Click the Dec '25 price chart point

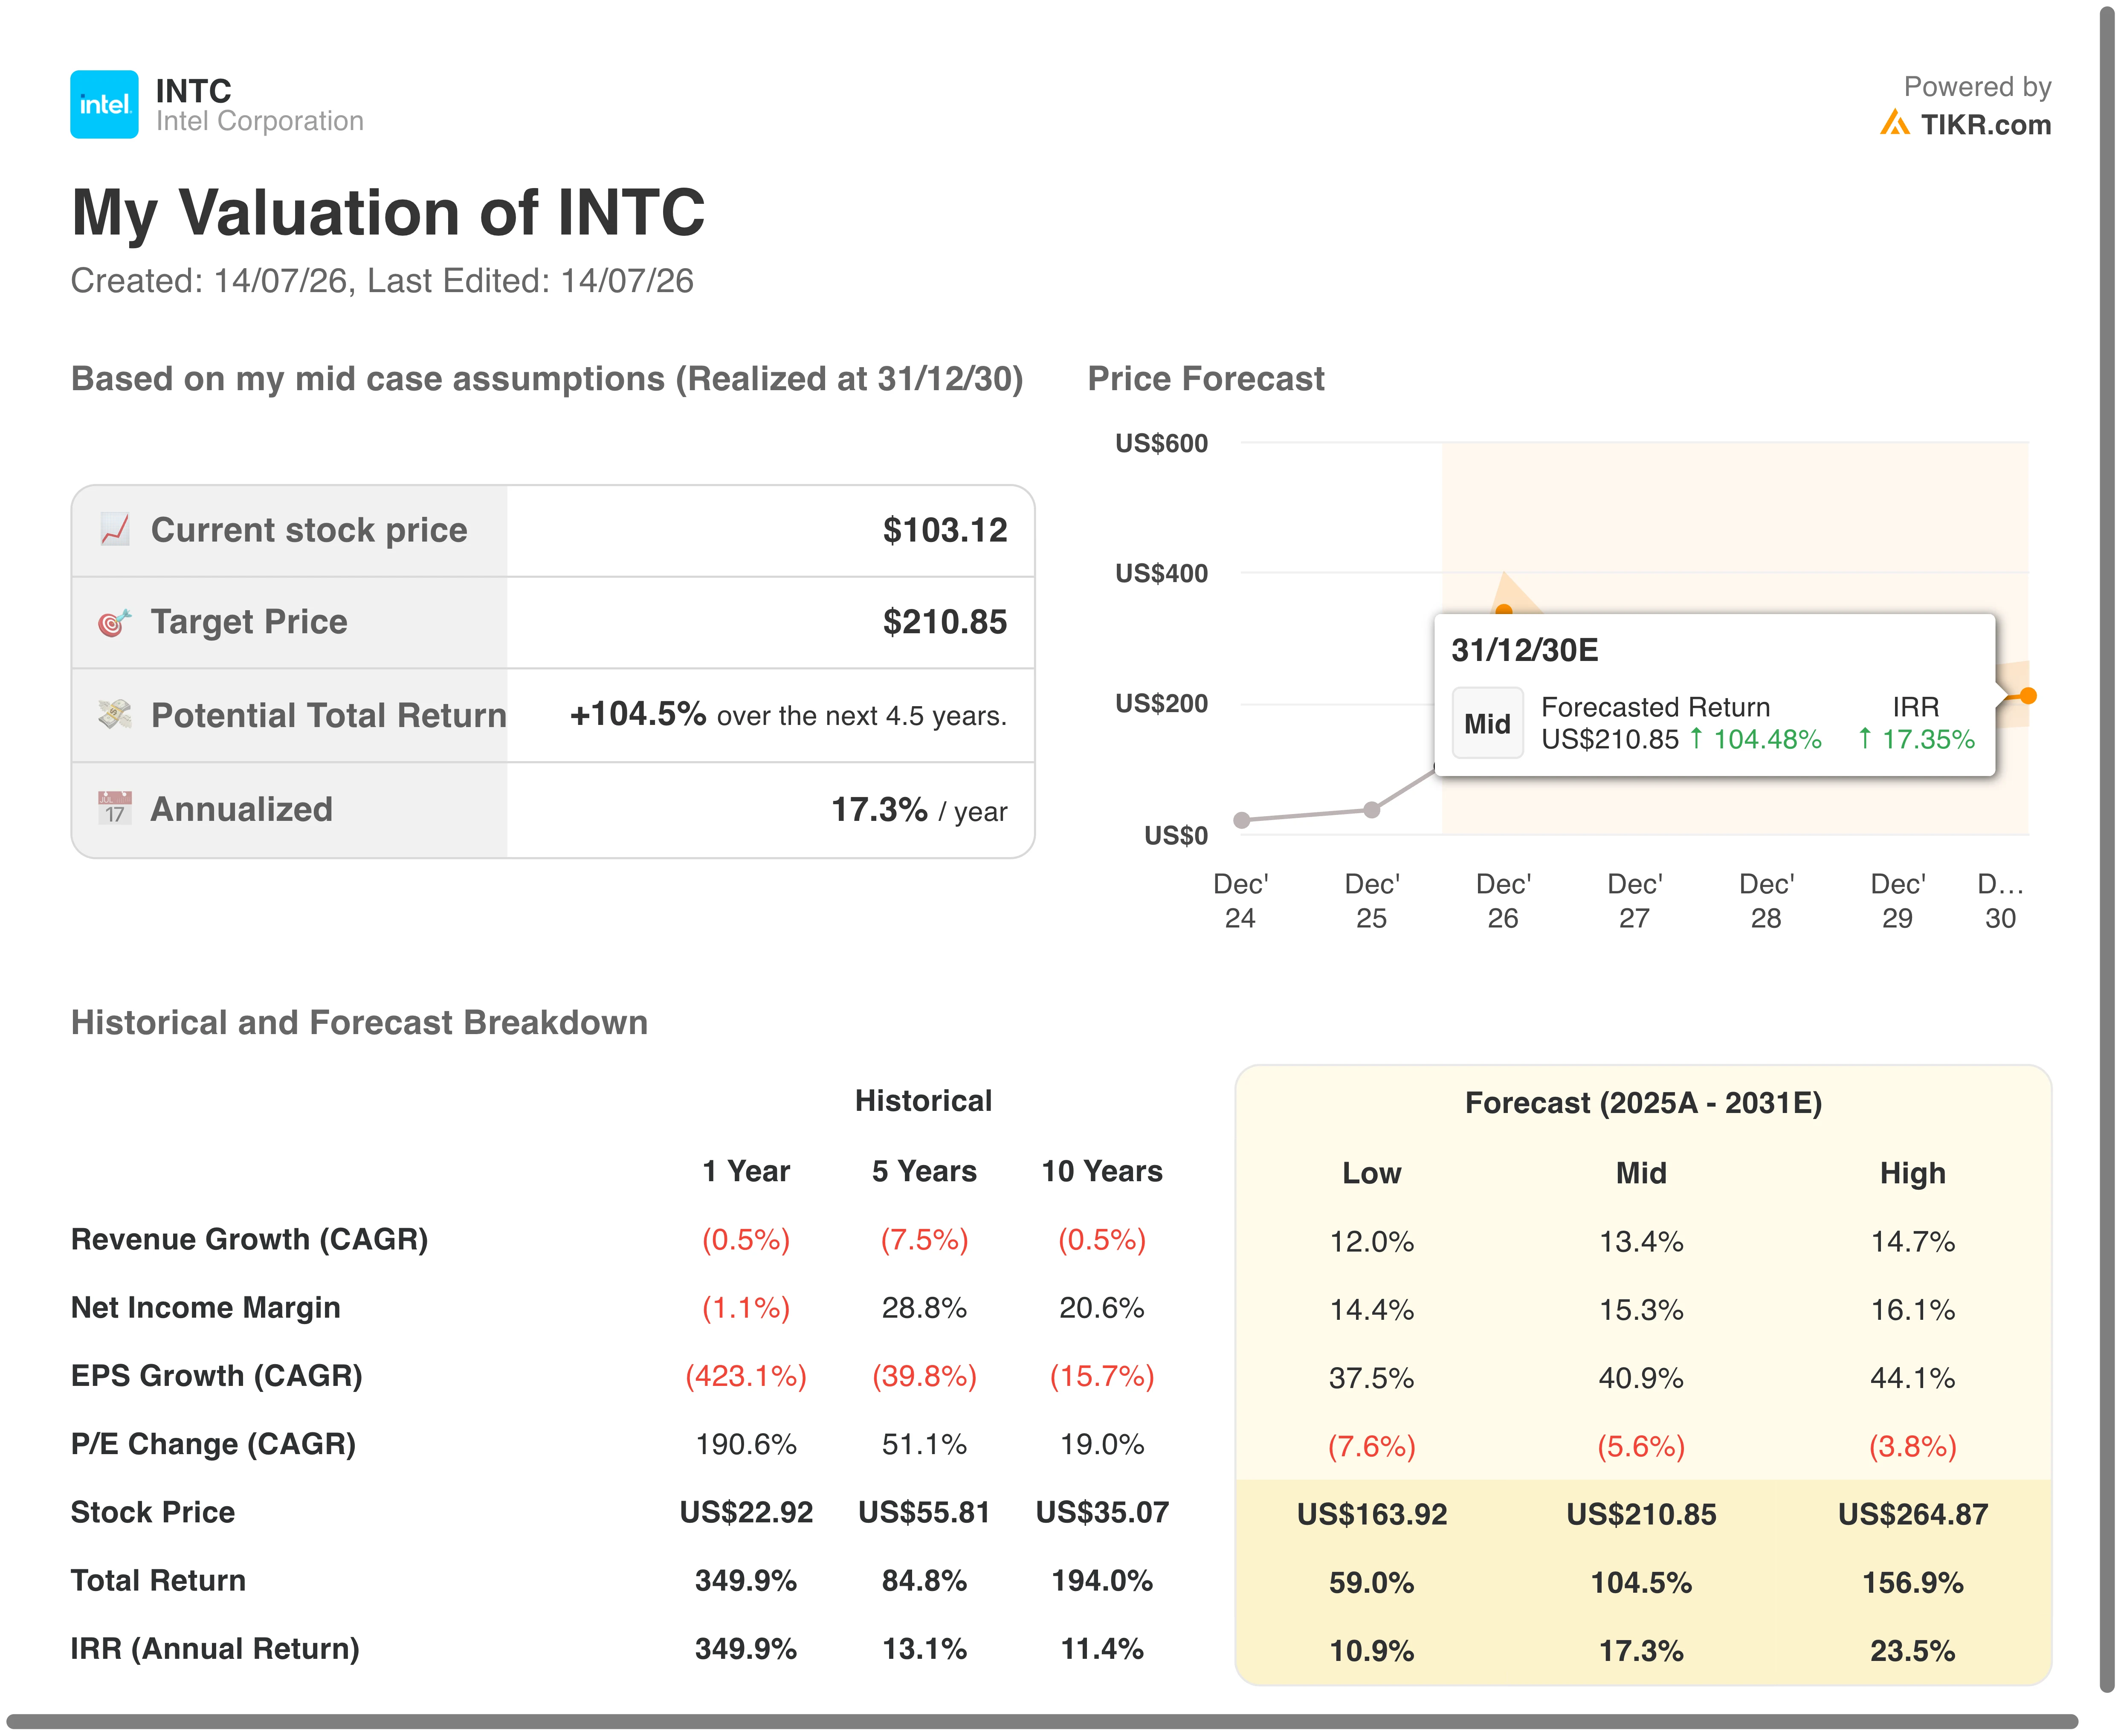1372,809
